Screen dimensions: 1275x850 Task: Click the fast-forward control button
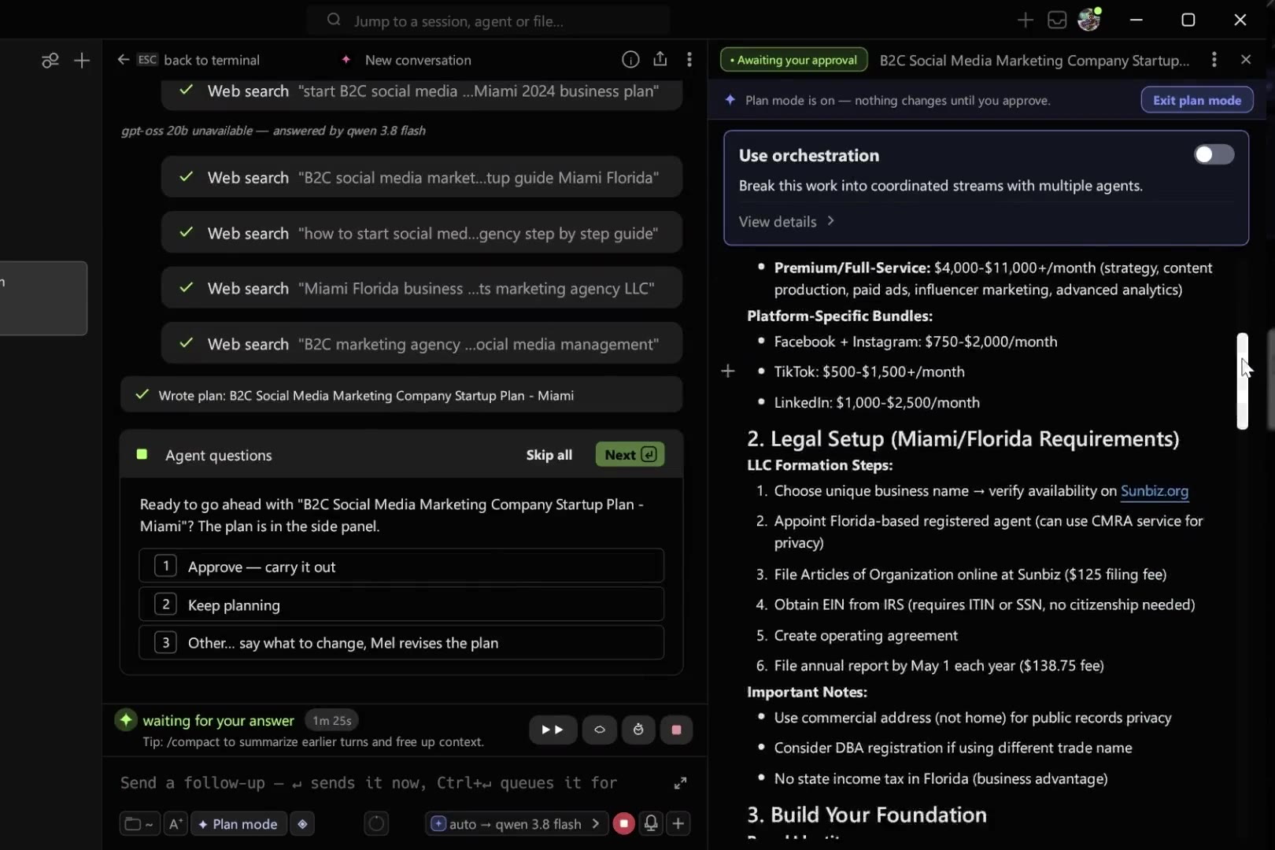552,730
